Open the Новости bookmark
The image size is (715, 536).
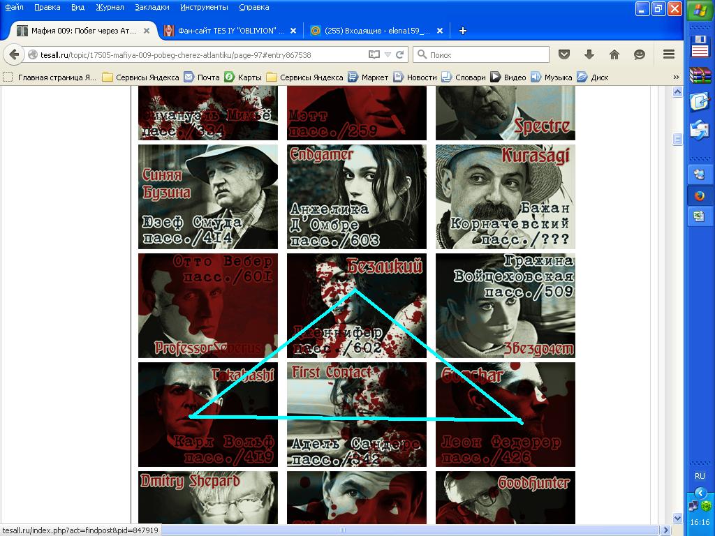point(415,77)
